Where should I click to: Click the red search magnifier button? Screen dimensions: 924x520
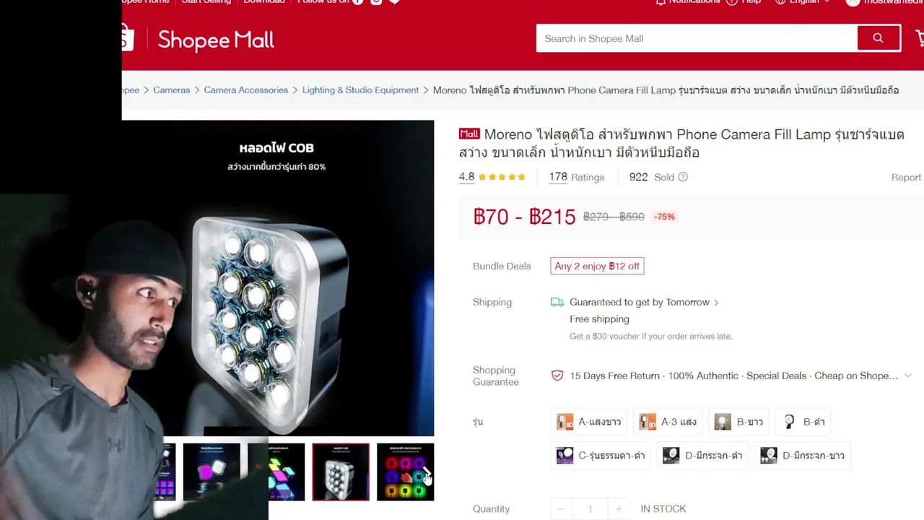[878, 38]
